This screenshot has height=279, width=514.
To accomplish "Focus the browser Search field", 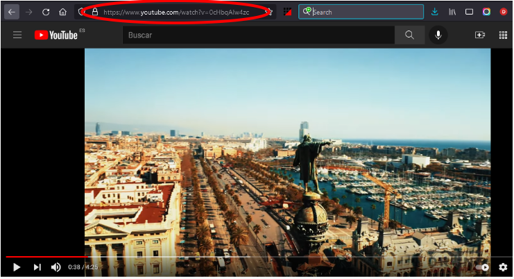I will point(361,12).
